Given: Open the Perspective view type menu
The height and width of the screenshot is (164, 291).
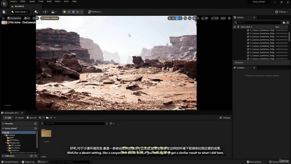Looking at the screenshot, I should click(14, 18).
